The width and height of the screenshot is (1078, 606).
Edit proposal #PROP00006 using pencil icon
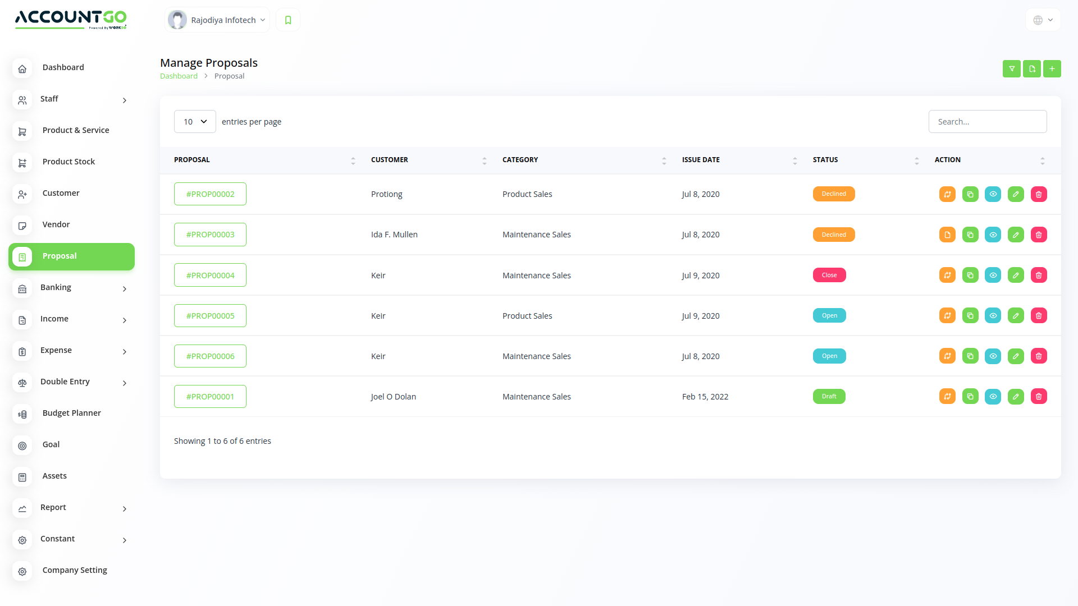pos(1016,356)
